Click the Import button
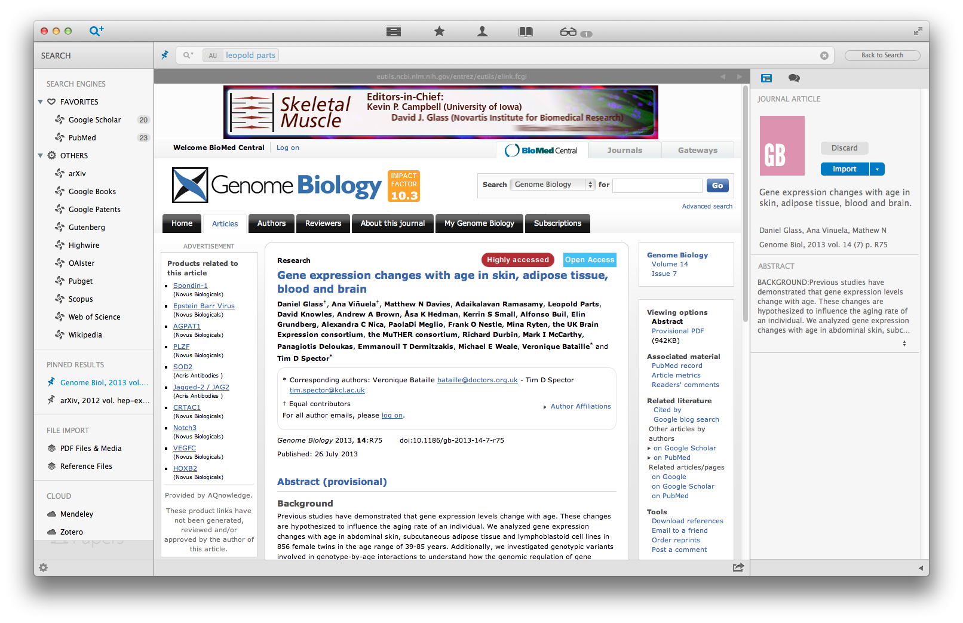The height and width of the screenshot is (623, 963). [x=845, y=169]
